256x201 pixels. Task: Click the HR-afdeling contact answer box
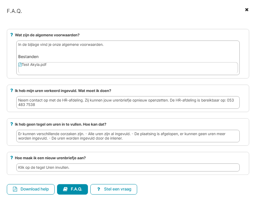click(x=128, y=103)
